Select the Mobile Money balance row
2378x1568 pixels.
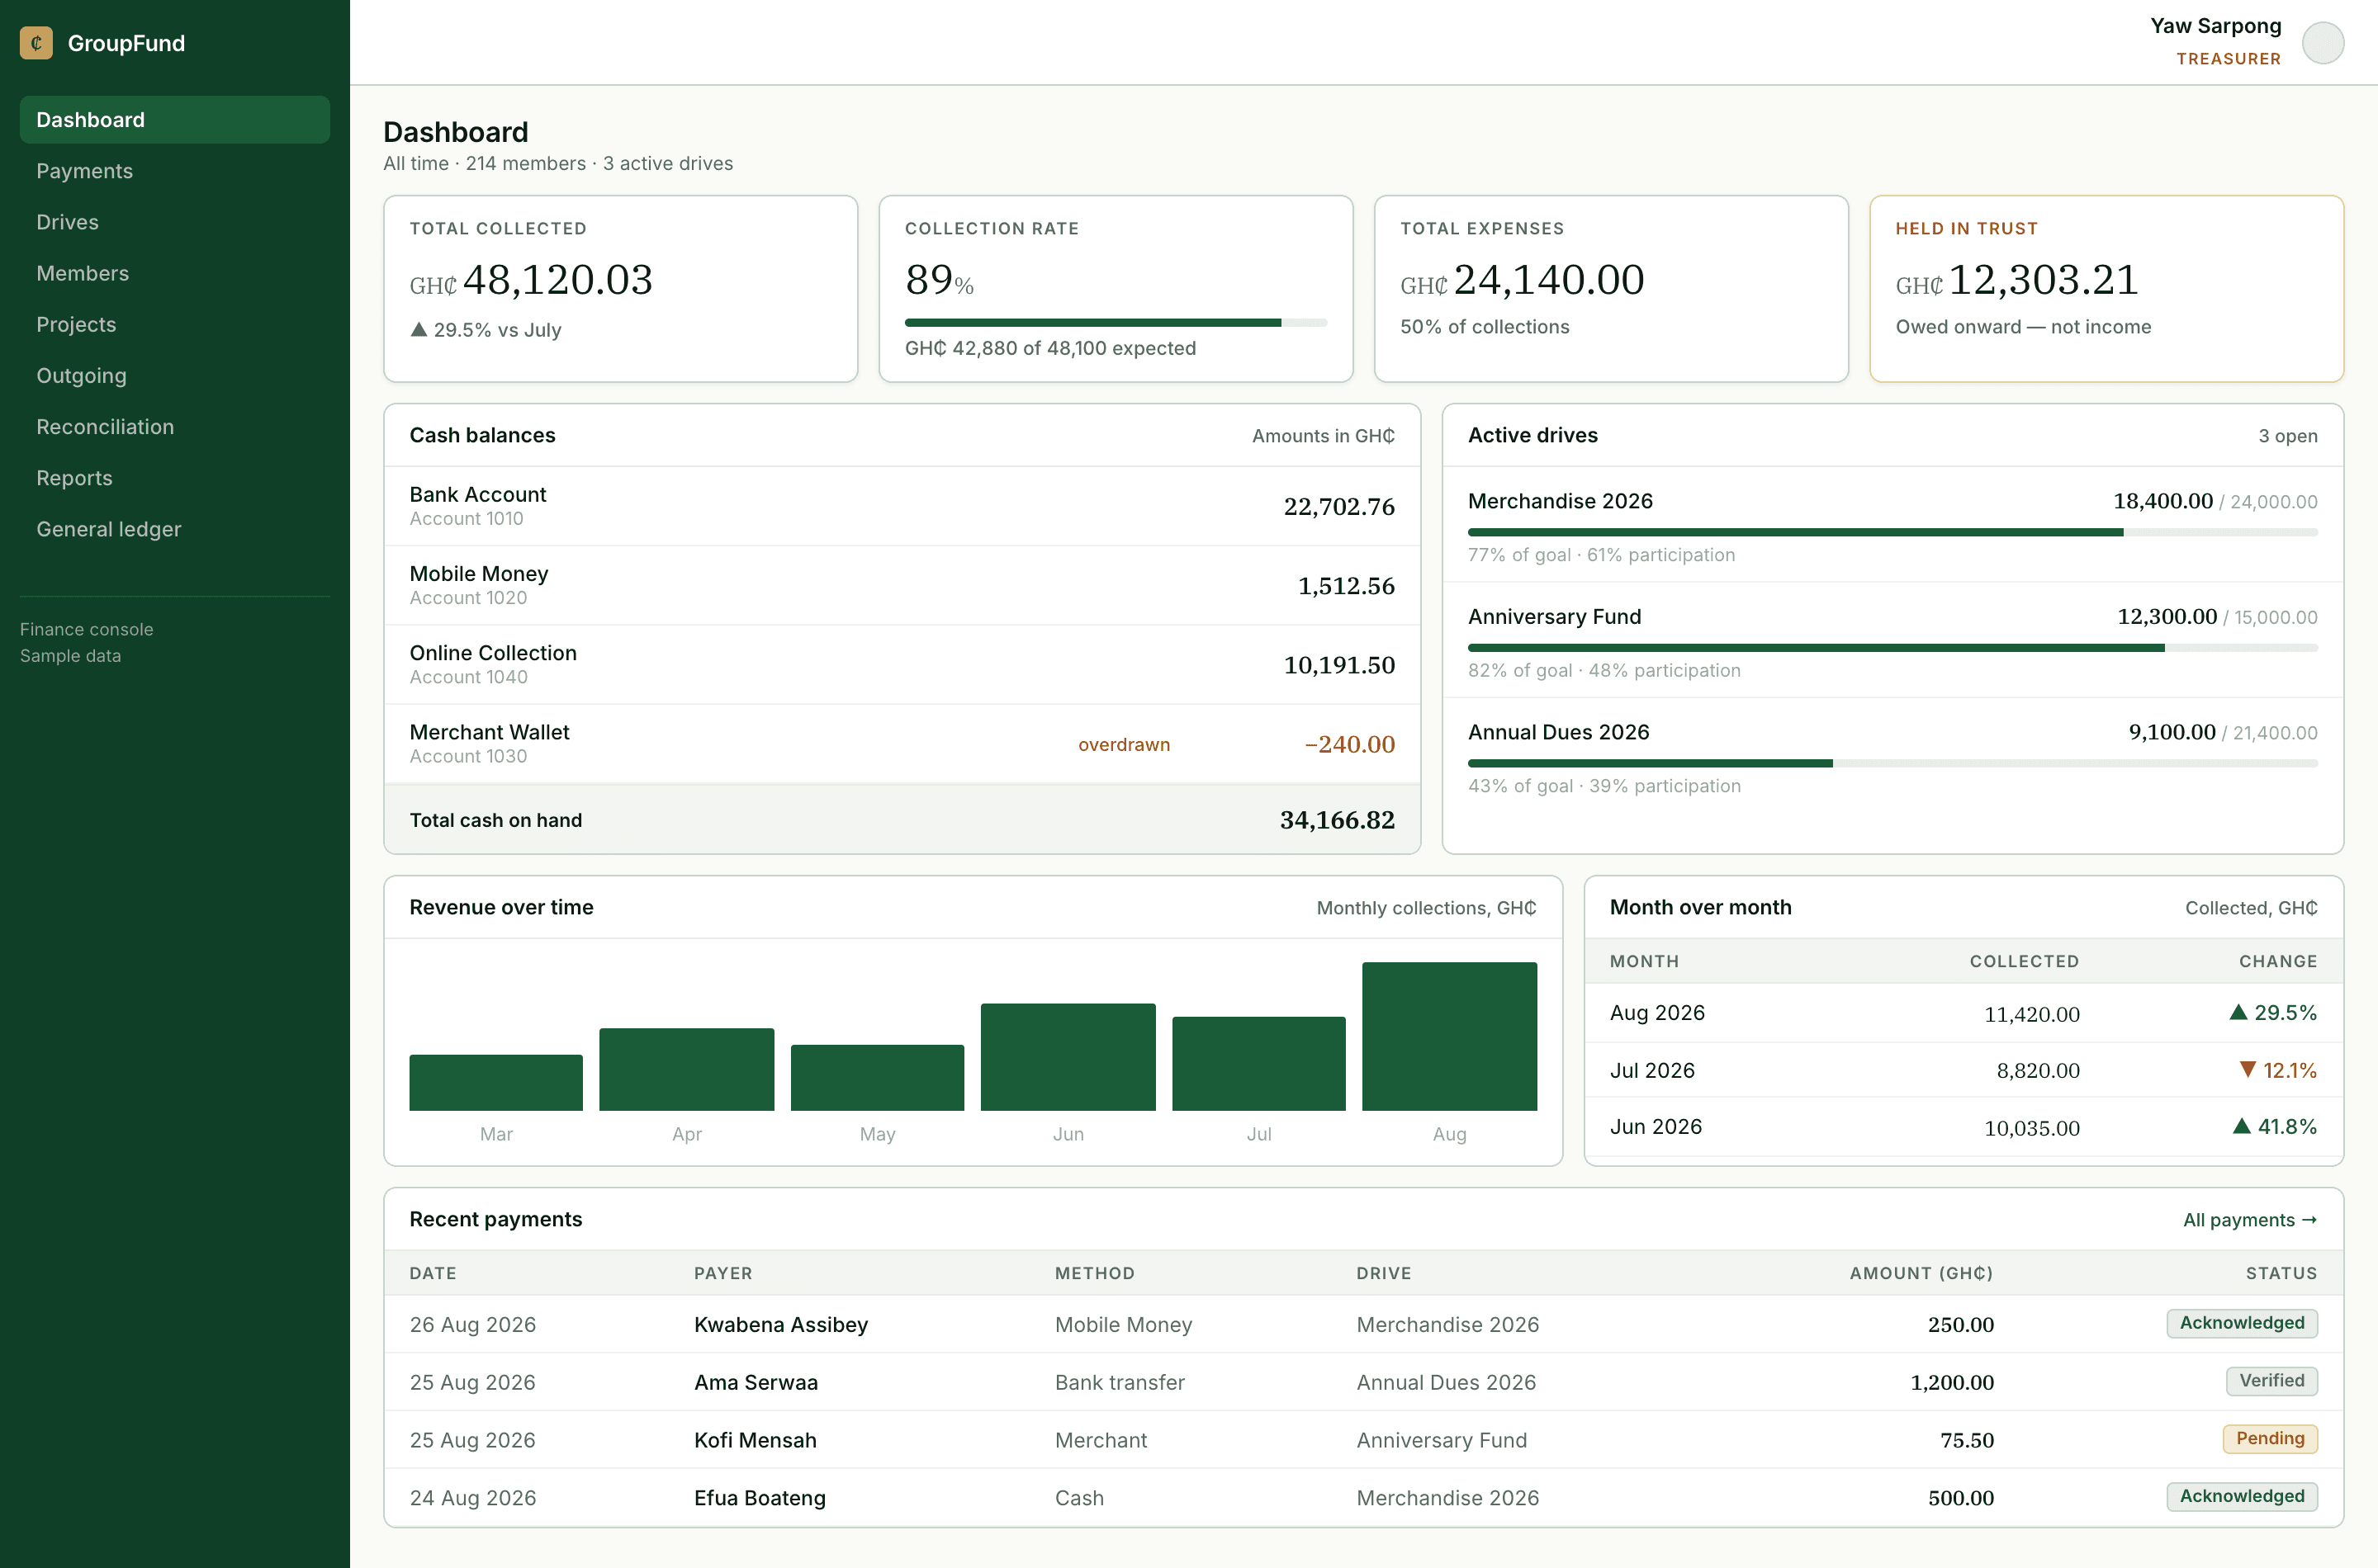tap(902, 585)
